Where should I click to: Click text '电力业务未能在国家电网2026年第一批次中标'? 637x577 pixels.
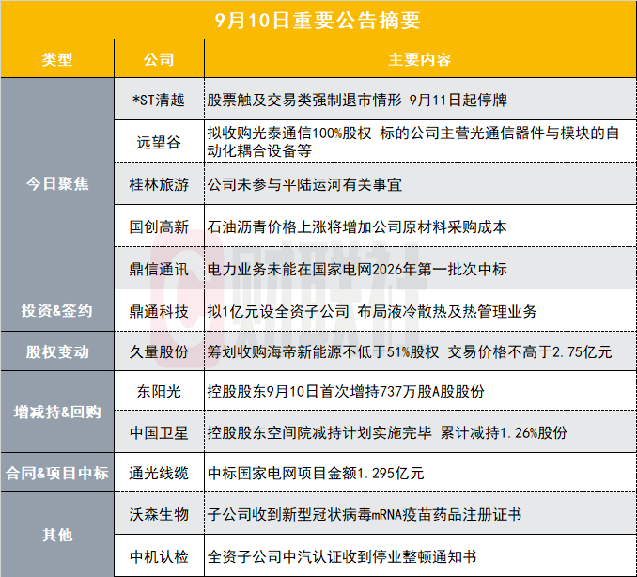[357, 269]
